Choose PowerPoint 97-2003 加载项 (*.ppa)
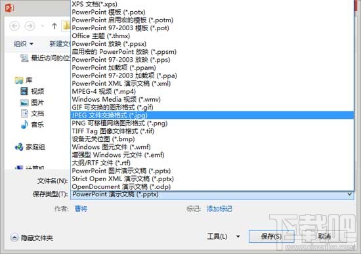361x254 pixels. click(212, 75)
